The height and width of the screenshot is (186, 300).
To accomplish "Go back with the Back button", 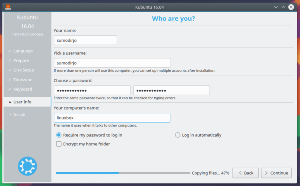I will (x=246, y=173).
